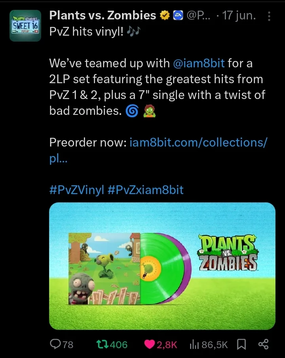The width and height of the screenshot is (285, 358).
Task: View post analytics bar chart icon
Action: (194, 344)
